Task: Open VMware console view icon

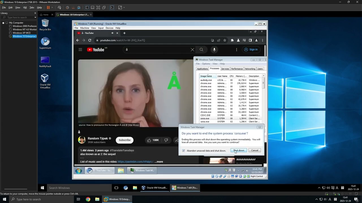Action: click(112, 8)
